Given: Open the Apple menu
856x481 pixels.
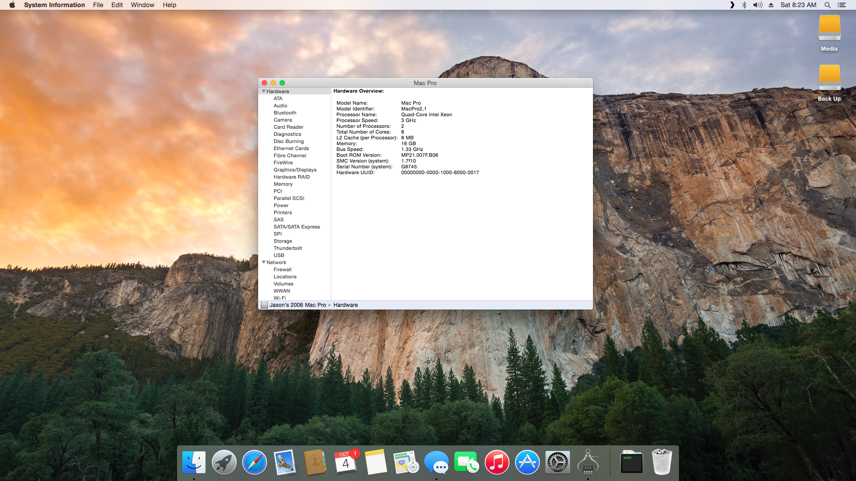Looking at the screenshot, I should point(12,5).
